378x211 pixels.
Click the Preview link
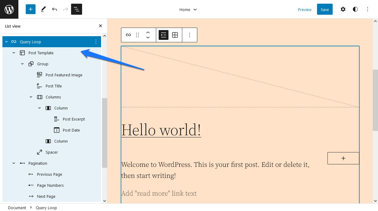pyautogui.click(x=304, y=10)
